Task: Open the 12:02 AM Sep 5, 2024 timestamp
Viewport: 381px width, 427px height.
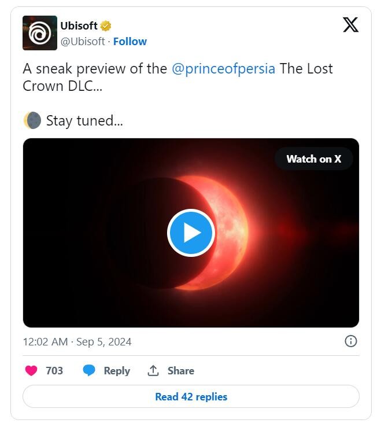Action: click(77, 342)
